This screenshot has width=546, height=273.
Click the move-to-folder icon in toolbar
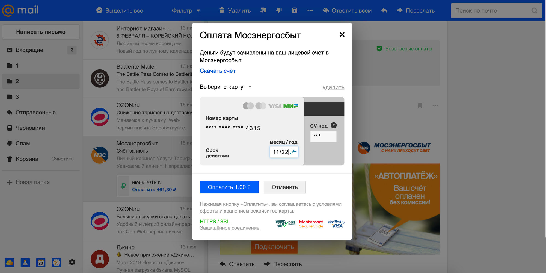(263, 10)
